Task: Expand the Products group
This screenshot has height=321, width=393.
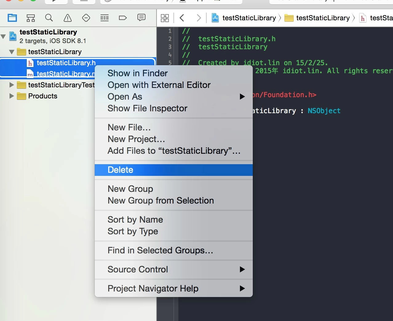Action: tap(12, 96)
